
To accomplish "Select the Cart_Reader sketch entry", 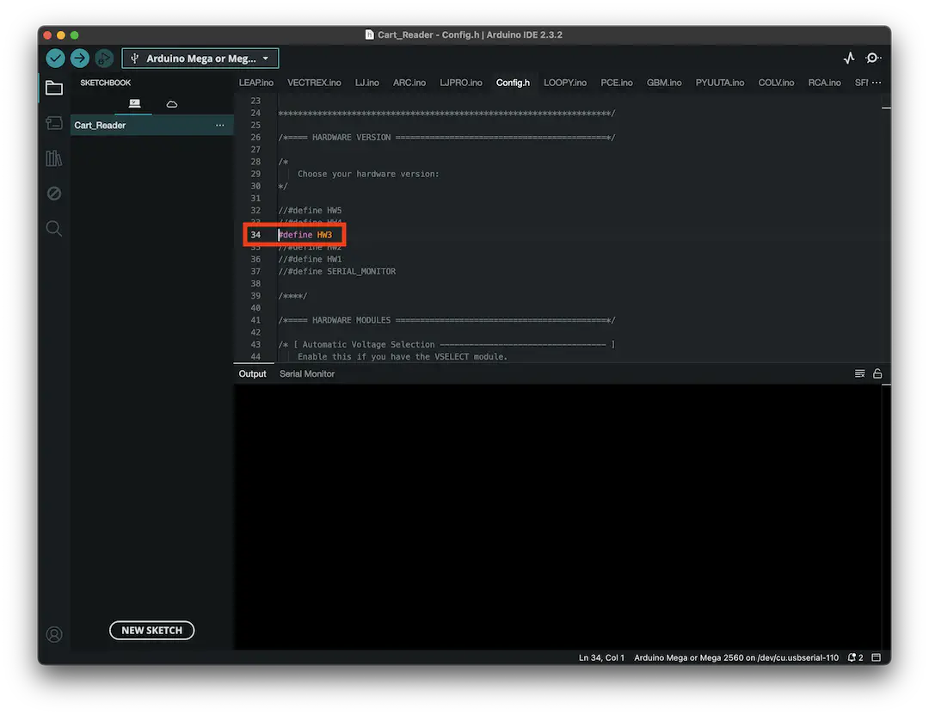I will click(x=151, y=125).
